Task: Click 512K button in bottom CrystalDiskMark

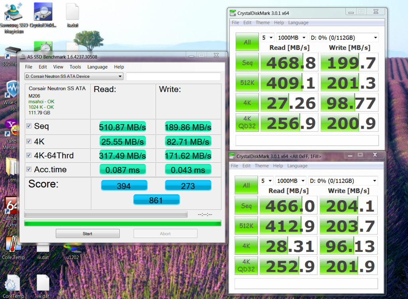Action: [246, 225]
